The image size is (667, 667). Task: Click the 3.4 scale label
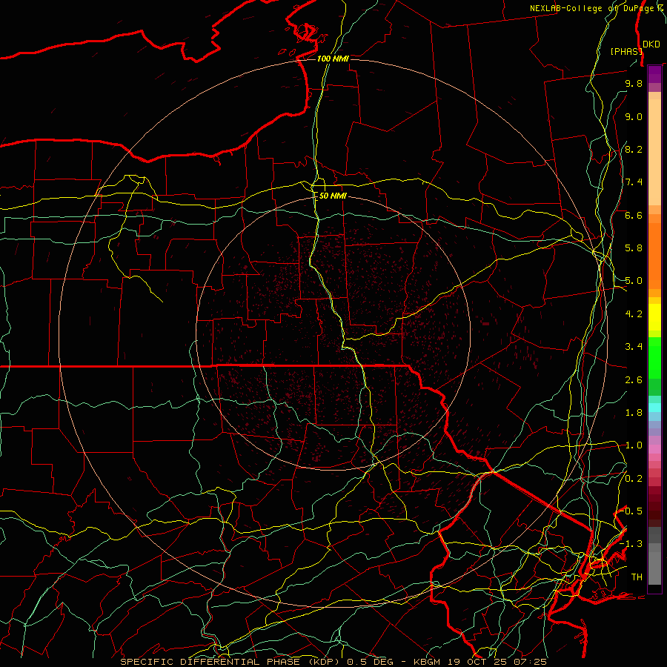tap(634, 347)
